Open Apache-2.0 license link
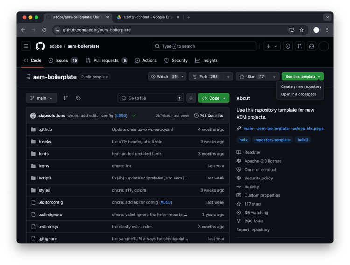Screen dimensions: 350x265 coord(263,161)
